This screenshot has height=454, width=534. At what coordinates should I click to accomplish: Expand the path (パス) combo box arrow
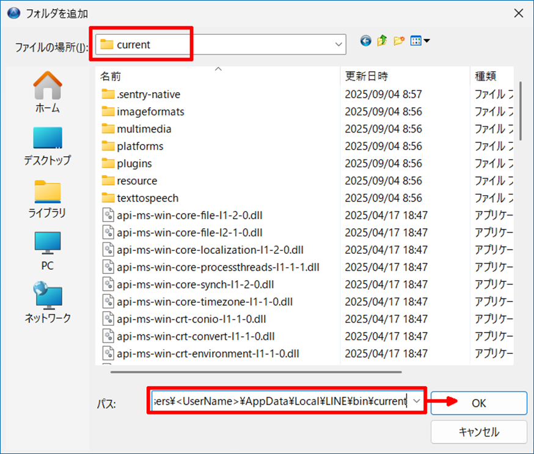pyautogui.click(x=417, y=401)
